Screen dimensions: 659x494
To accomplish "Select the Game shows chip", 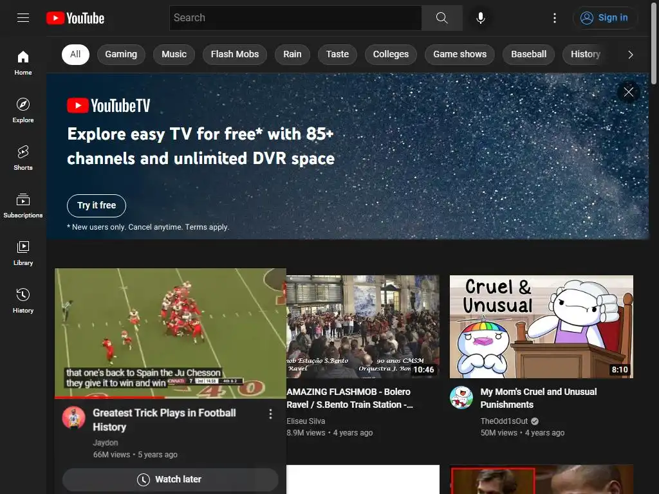I will (459, 54).
